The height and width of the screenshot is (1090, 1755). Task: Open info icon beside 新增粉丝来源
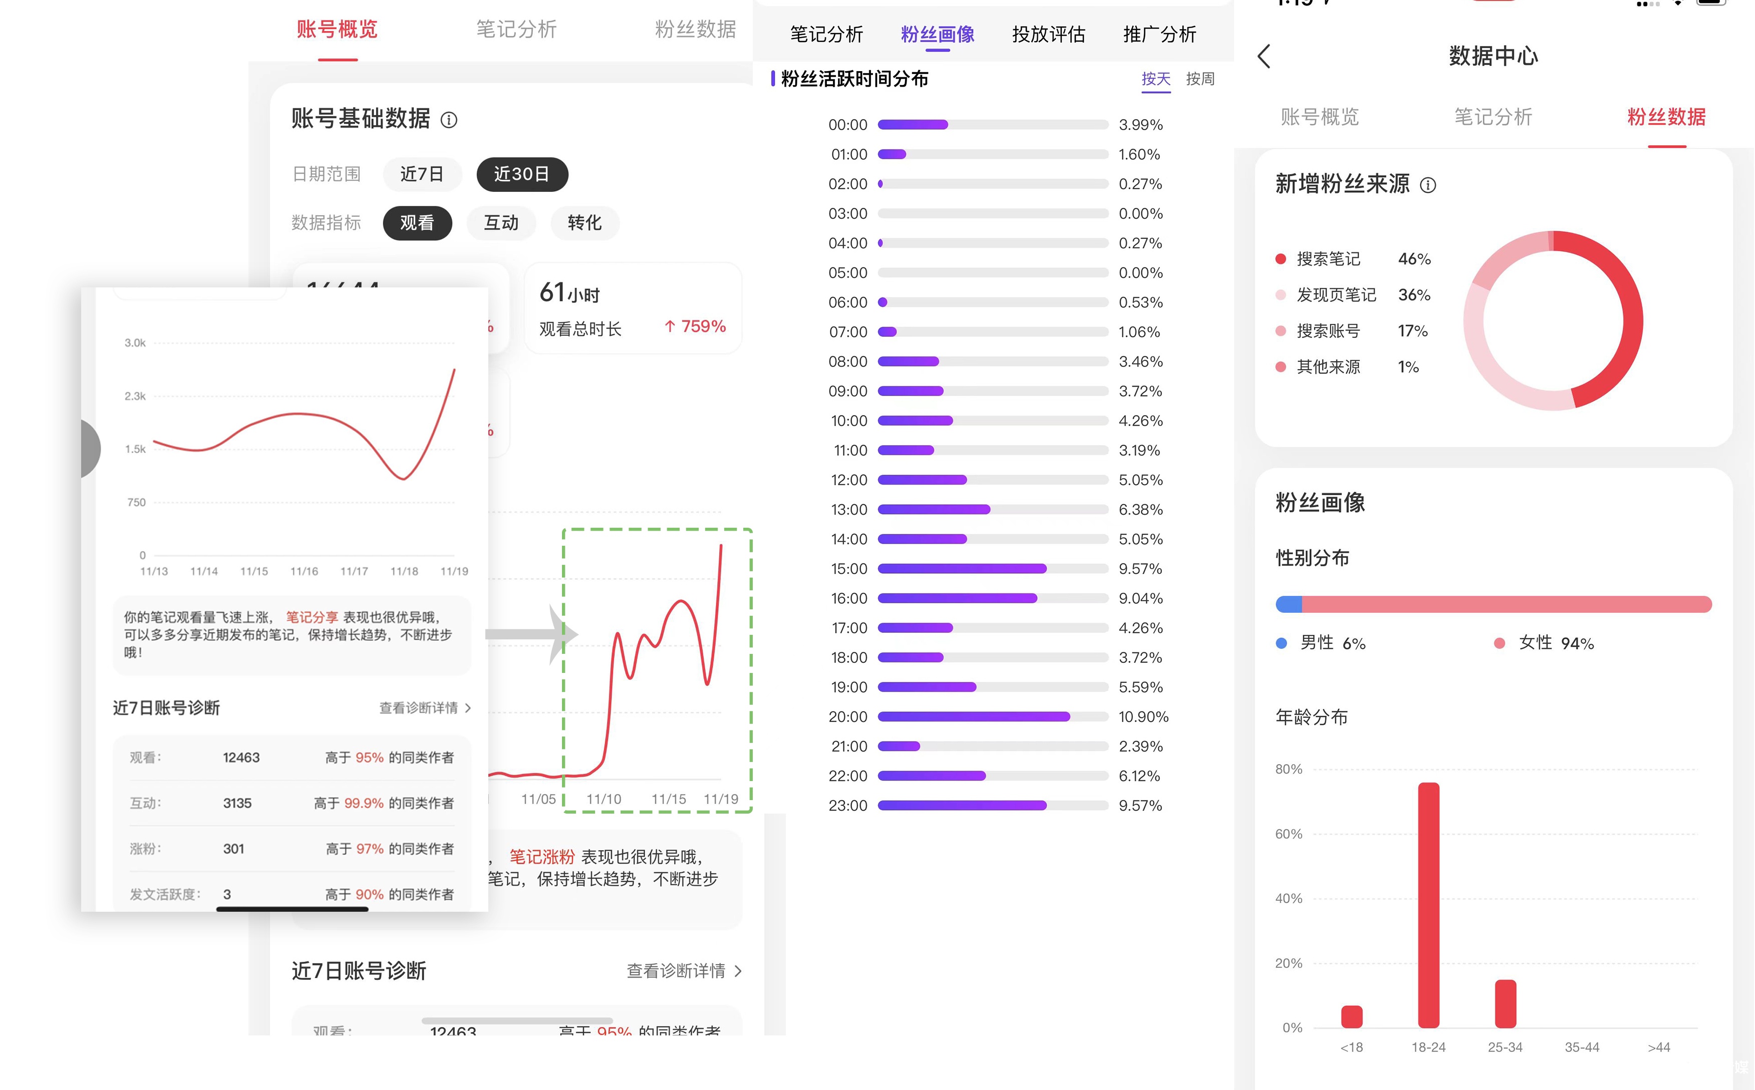tap(1427, 185)
